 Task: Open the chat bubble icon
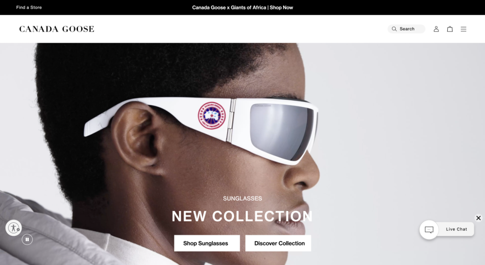(429, 230)
